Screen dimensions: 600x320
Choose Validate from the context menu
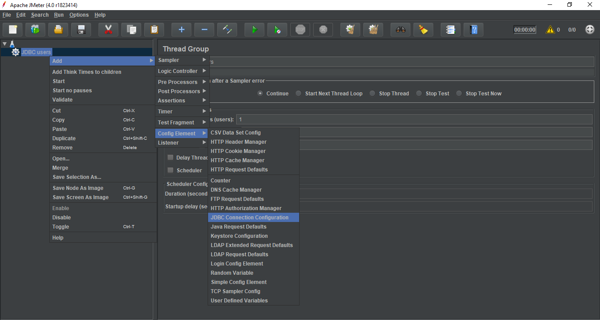pyautogui.click(x=62, y=100)
